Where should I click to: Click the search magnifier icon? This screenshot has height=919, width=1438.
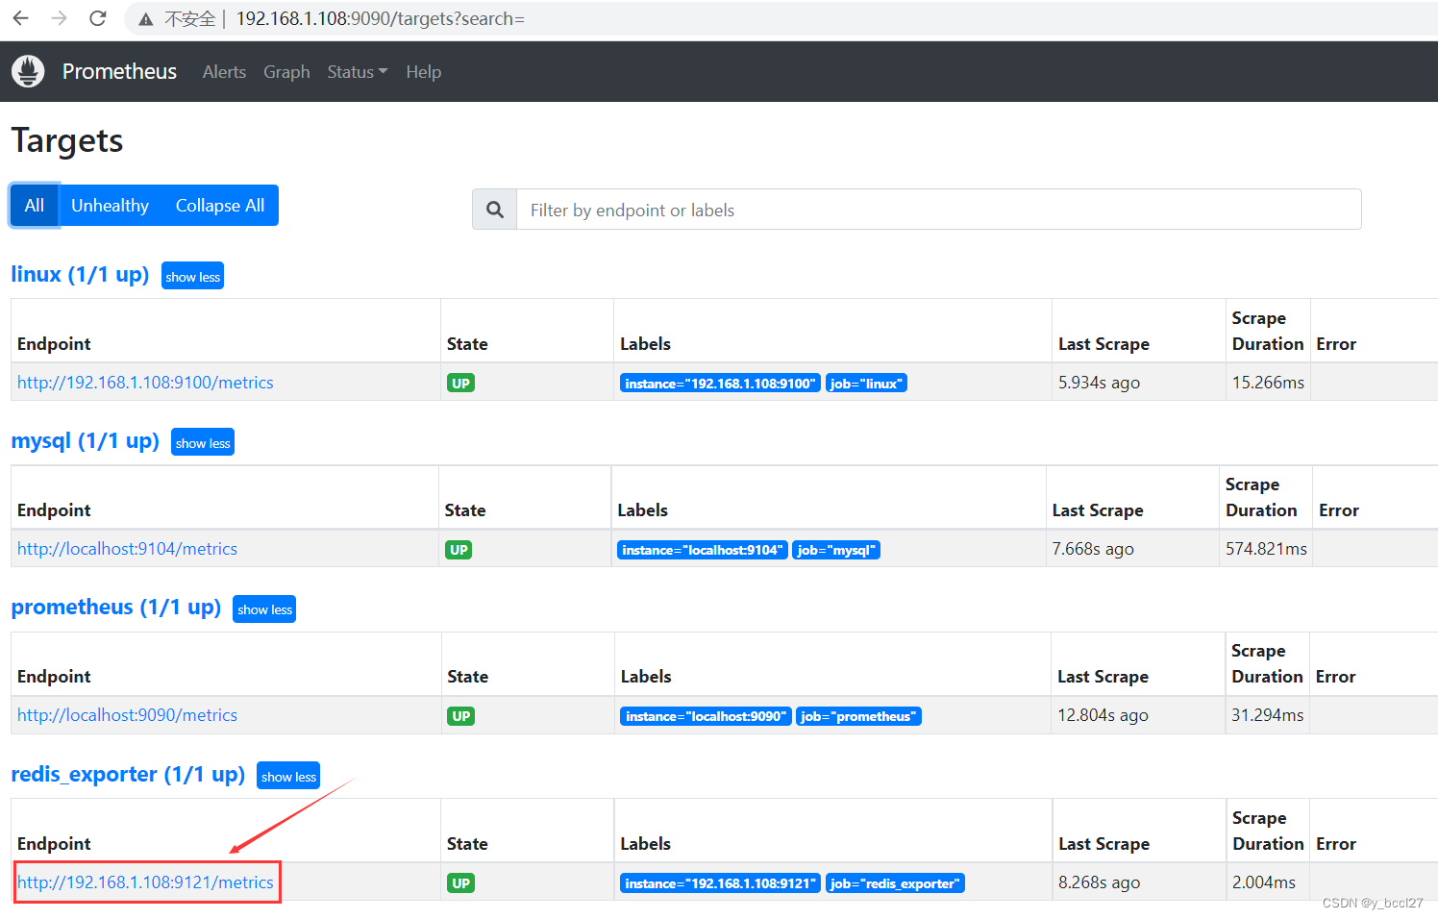[495, 210]
